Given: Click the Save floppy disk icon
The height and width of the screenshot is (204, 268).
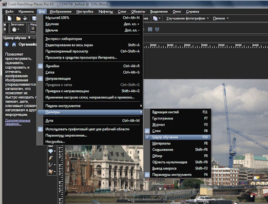Looking at the screenshot, I should (x=34, y=19).
